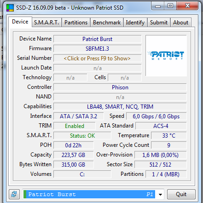203x203 pixels.
Task: Click the Power Cycle Count label
Action: click(126, 145)
